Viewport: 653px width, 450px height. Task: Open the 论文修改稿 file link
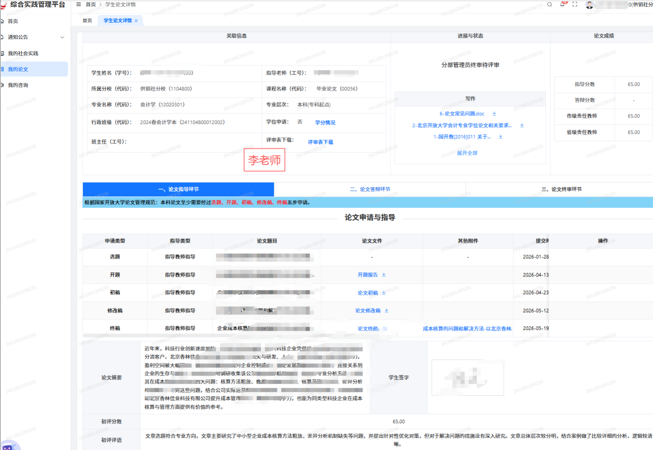tap(368, 311)
